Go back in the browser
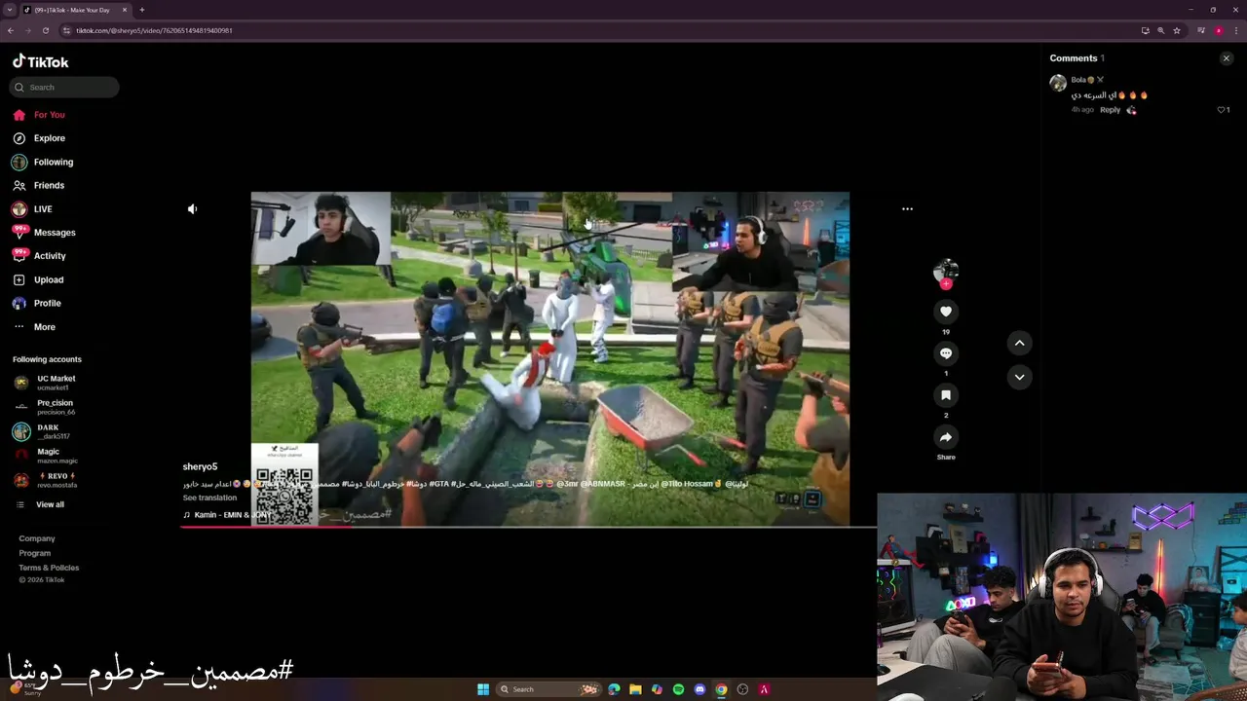Screen dimensions: 1247x701 (10, 30)
